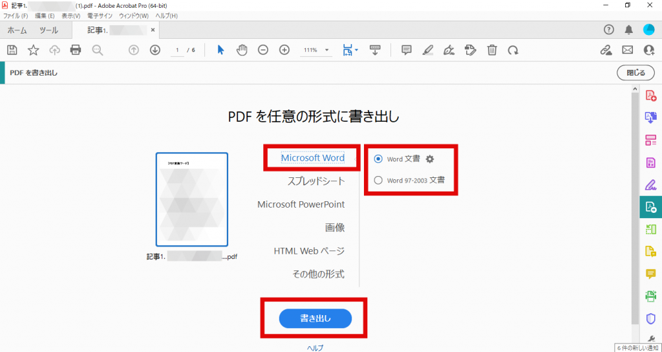The width and height of the screenshot is (662, 352).
Task: Switch to the ホーム tab
Action: pos(17,30)
